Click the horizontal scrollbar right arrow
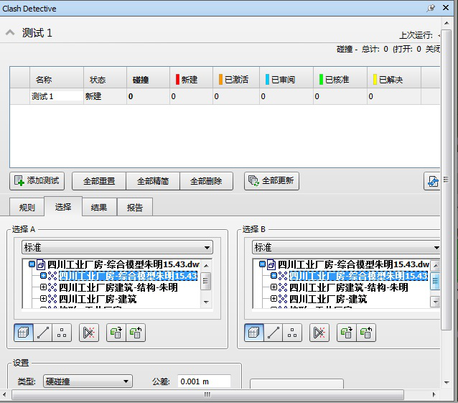458x403 pixels. pyautogui.click(x=434, y=394)
